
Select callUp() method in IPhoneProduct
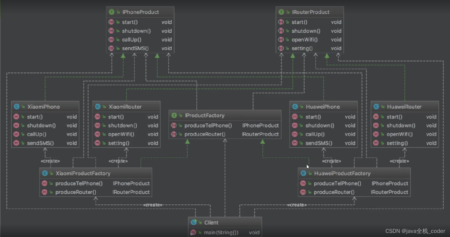140,40
